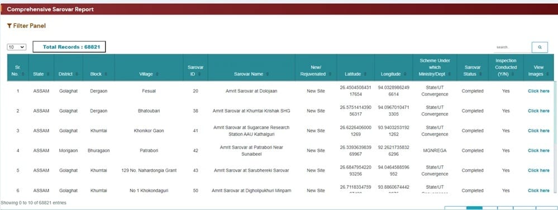Select 'Amrit Sarovar at Sarubhereki Sarovar' cell
This screenshot has height=210, width=558.
pyautogui.click(x=251, y=170)
